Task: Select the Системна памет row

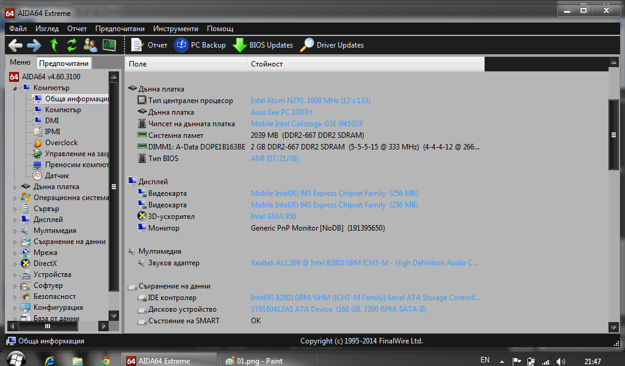Action: tap(305, 135)
